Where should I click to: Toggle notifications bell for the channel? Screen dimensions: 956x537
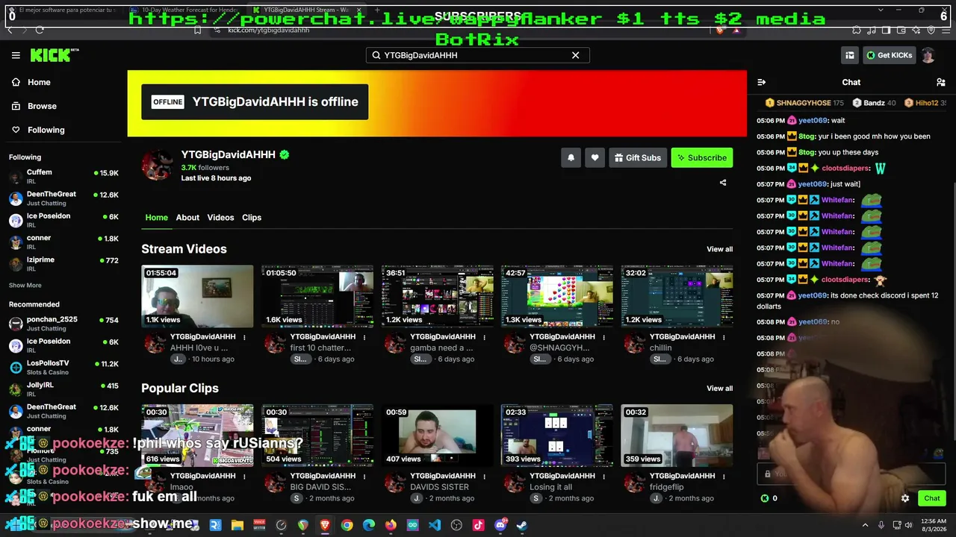pyautogui.click(x=571, y=157)
